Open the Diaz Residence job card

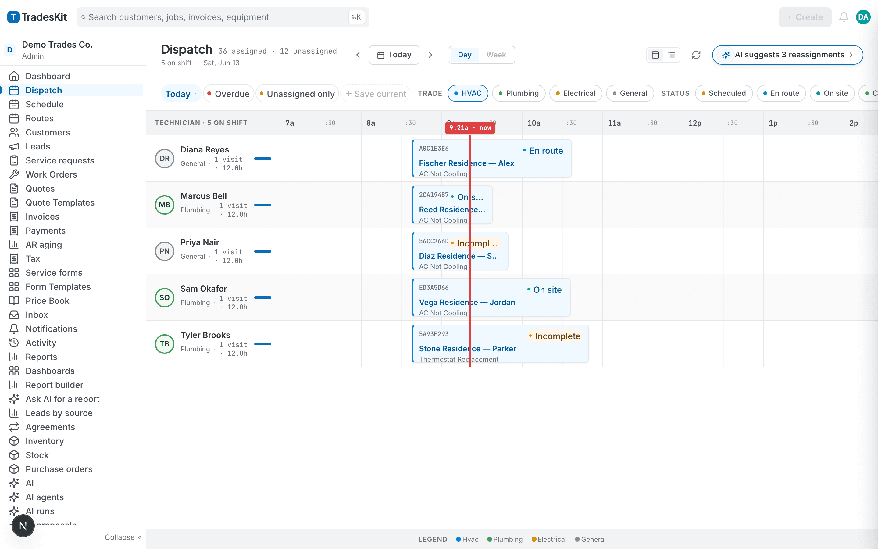click(460, 251)
